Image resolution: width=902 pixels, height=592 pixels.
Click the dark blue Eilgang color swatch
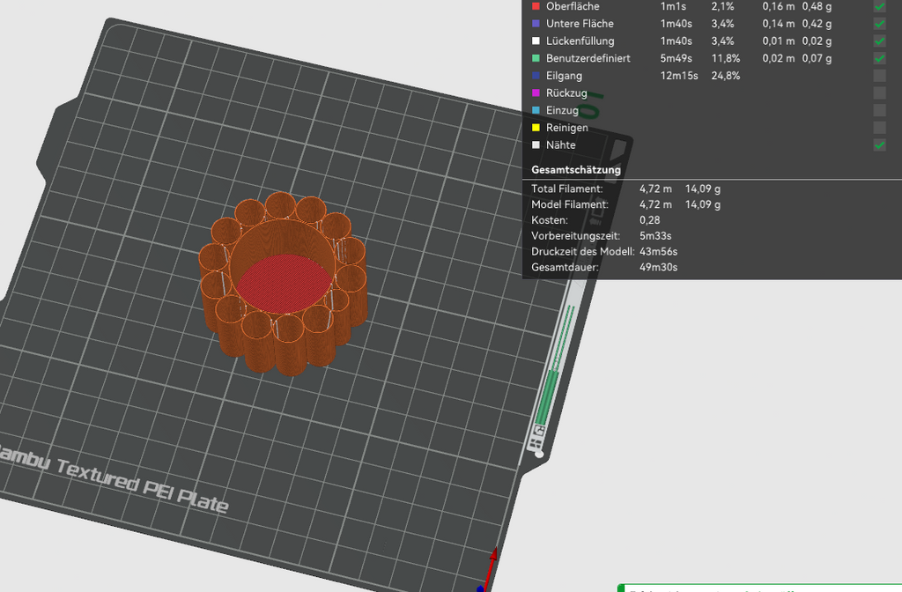536,76
